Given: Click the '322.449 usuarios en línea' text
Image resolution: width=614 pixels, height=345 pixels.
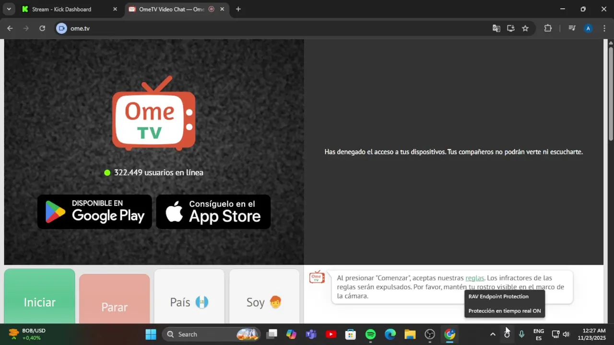Looking at the screenshot, I should 158,172.
